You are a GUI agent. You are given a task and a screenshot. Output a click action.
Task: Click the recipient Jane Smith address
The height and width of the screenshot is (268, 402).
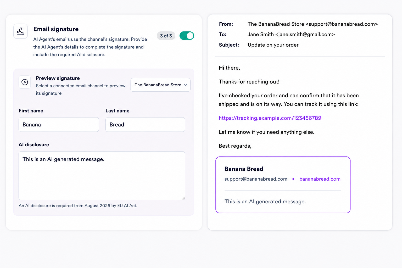coord(291,34)
